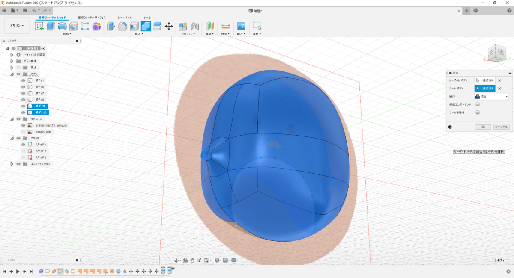Click the Look At icon
This screenshot has height=278, width=514.
click(185, 260)
